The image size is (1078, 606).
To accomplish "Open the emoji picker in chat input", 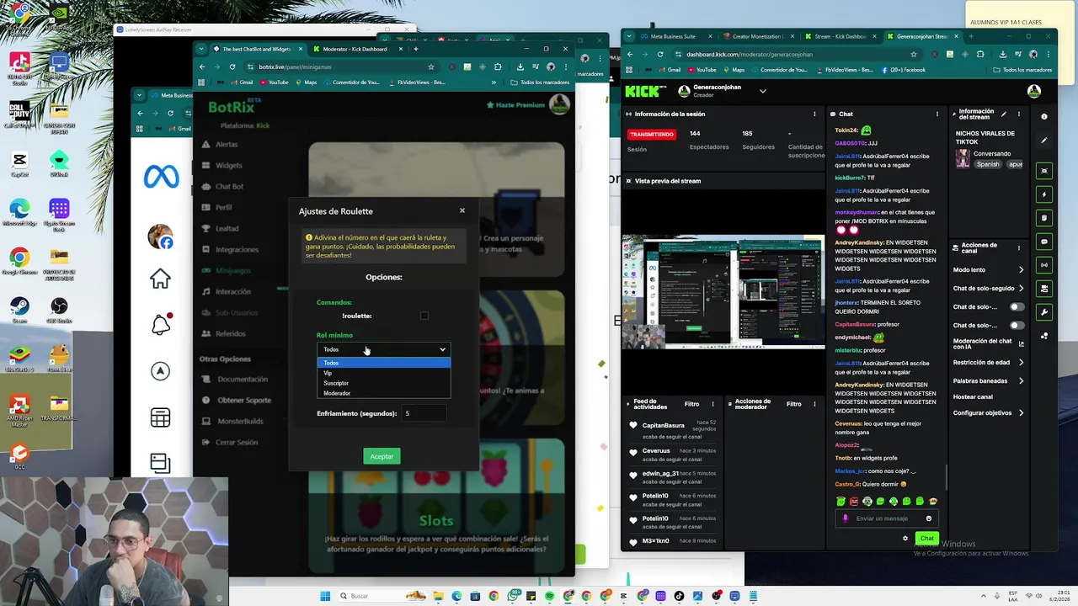I will (929, 518).
